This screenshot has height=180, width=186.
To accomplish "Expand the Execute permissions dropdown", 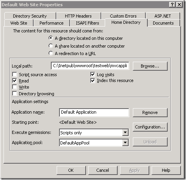I will [125, 132].
